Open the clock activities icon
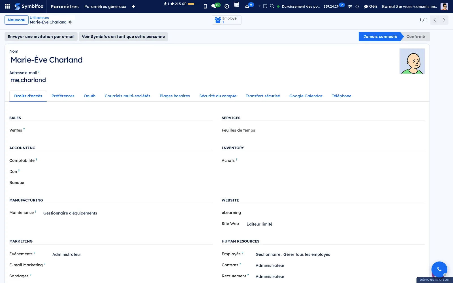453x283 pixels. pyautogui.click(x=227, y=6)
